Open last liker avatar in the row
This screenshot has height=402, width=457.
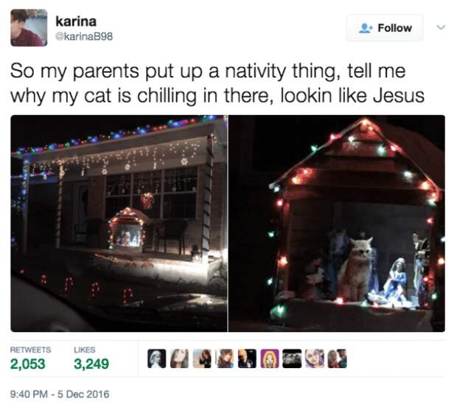click(x=338, y=358)
